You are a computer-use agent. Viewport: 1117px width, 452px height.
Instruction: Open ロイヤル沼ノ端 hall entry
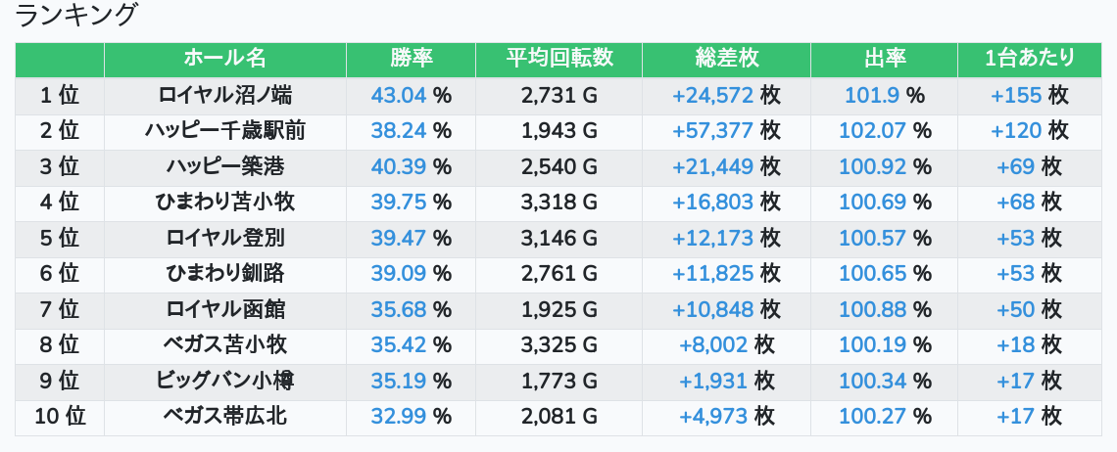click(224, 95)
